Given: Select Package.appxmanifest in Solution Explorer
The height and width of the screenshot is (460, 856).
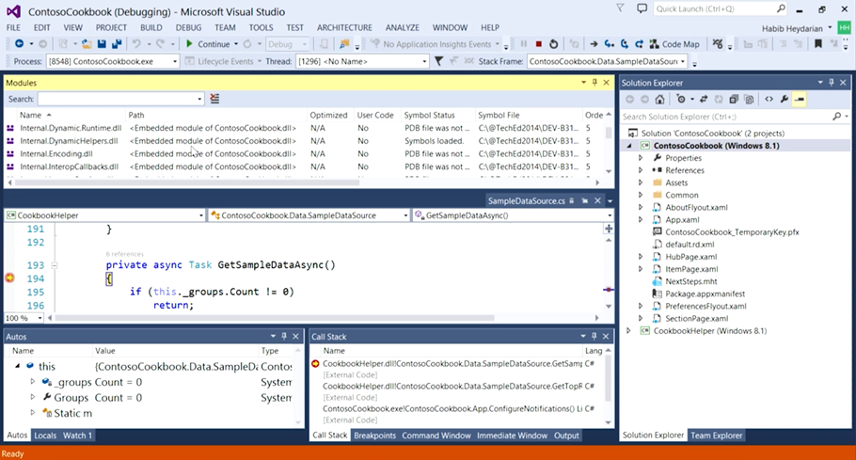Looking at the screenshot, I should point(705,293).
